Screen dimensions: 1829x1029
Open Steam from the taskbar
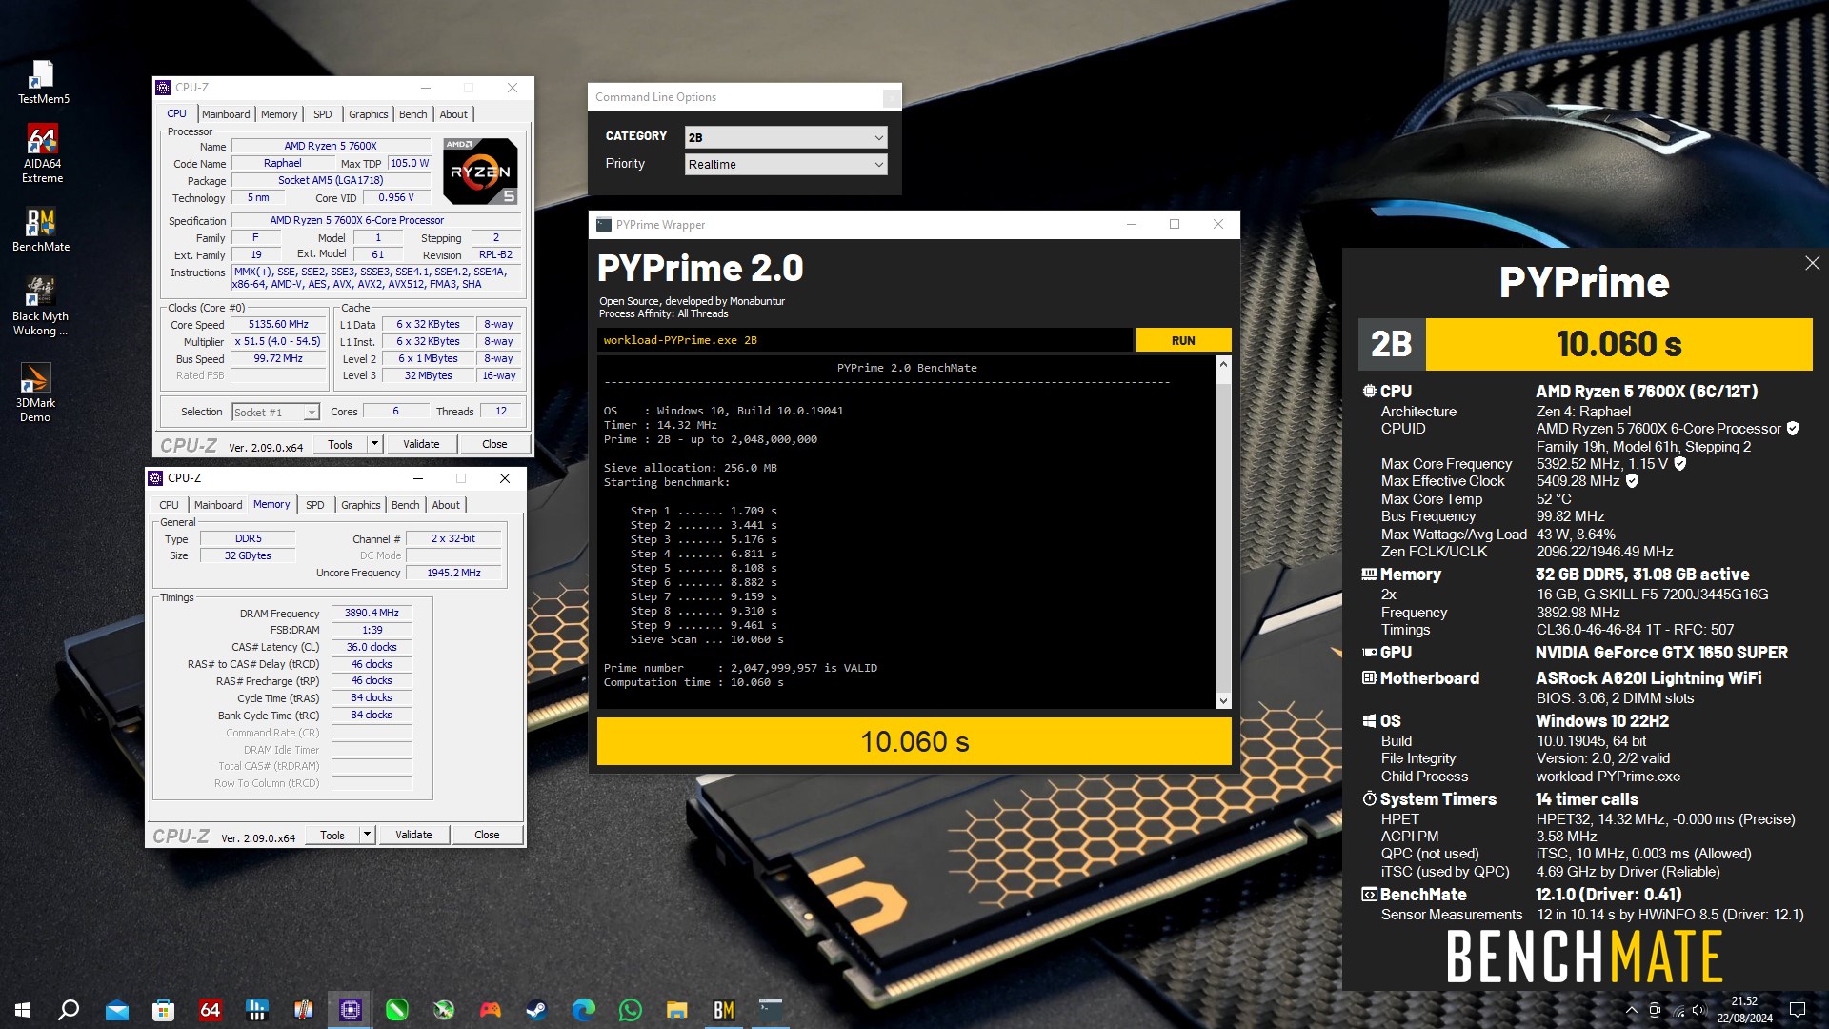click(x=537, y=1010)
